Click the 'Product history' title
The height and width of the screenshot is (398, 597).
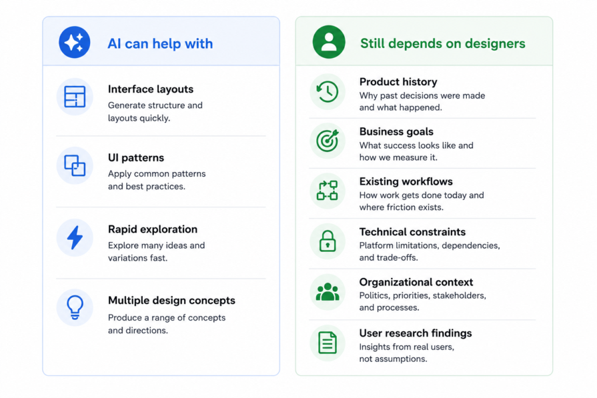pyautogui.click(x=398, y=82)
